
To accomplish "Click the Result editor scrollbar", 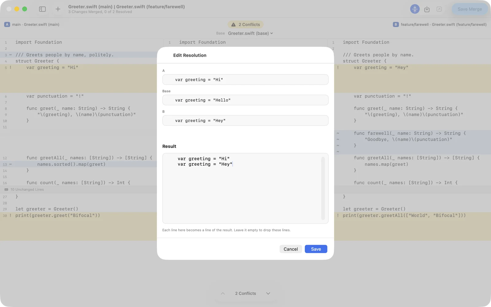I will pos(323,188).
